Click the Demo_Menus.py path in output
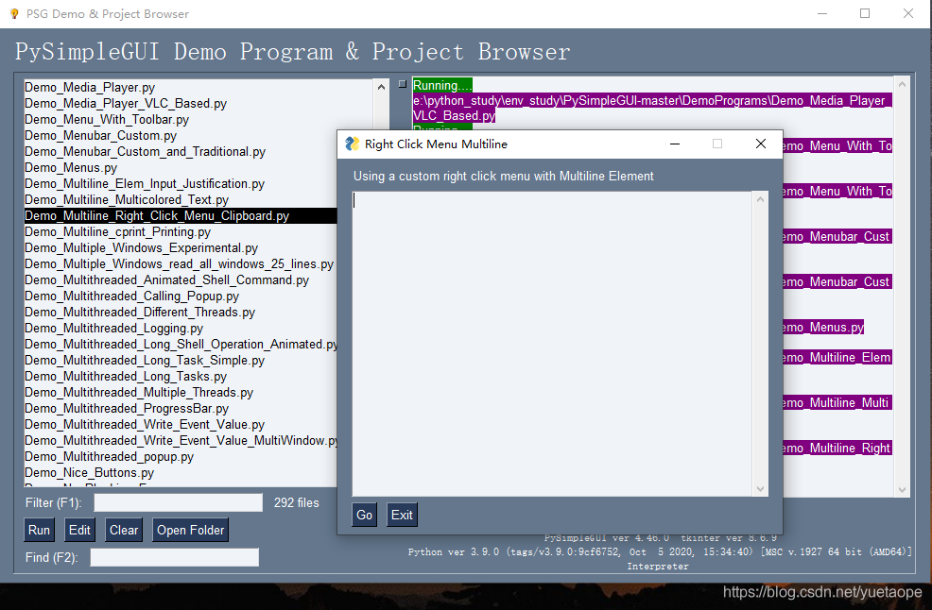The width and height of the screenshot is (932, 610). pos(823,328)
